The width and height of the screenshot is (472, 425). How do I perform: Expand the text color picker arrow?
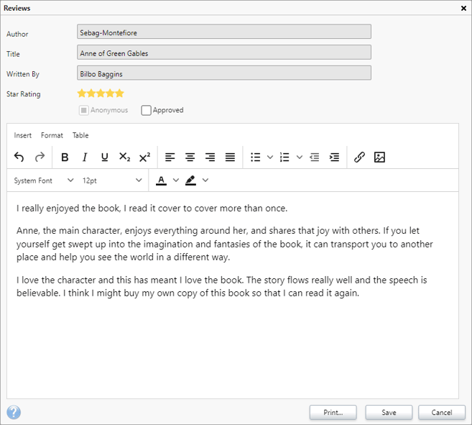point(176,180)
